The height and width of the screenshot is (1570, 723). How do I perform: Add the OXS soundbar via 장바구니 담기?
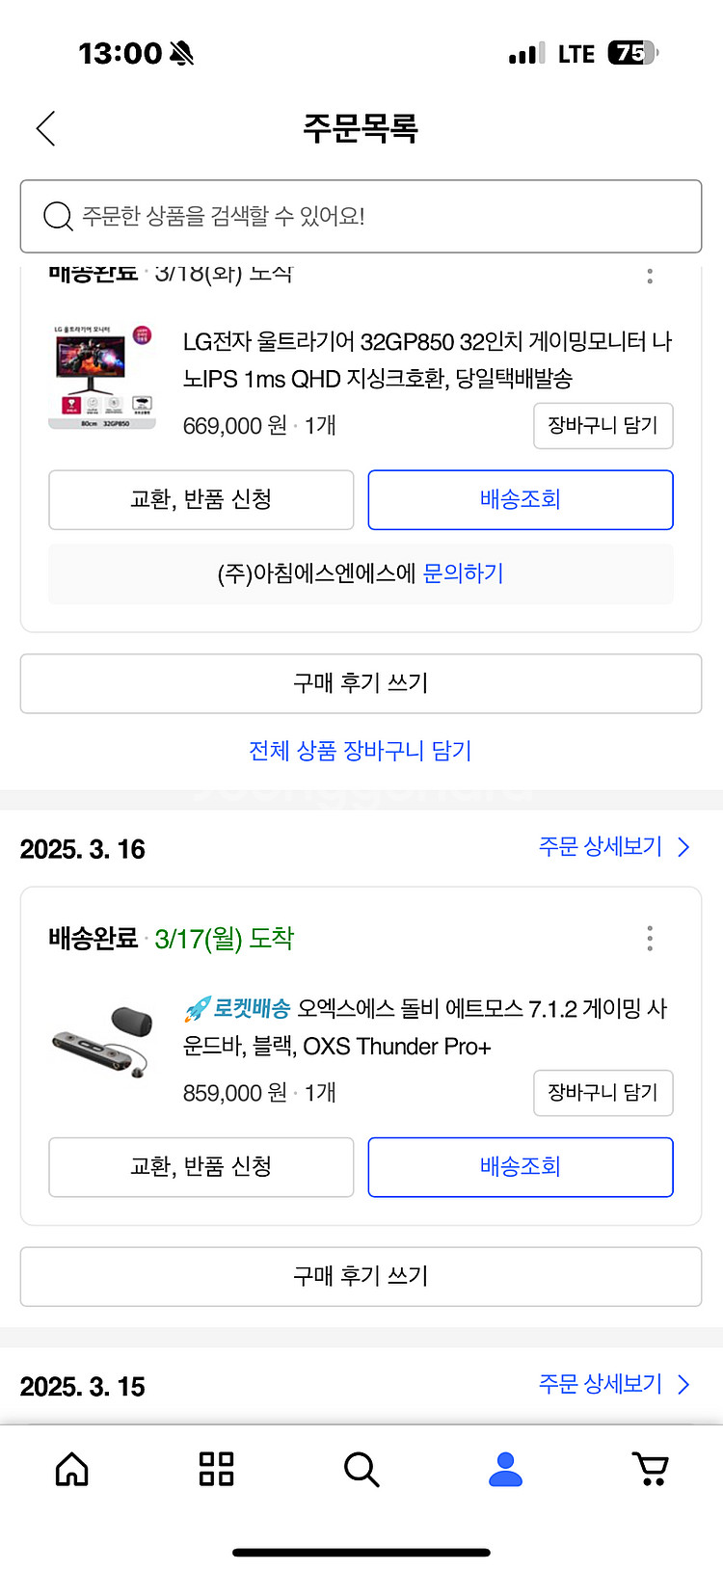point(603,1093)
